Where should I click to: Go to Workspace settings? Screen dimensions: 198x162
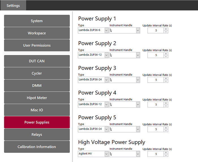37,33
